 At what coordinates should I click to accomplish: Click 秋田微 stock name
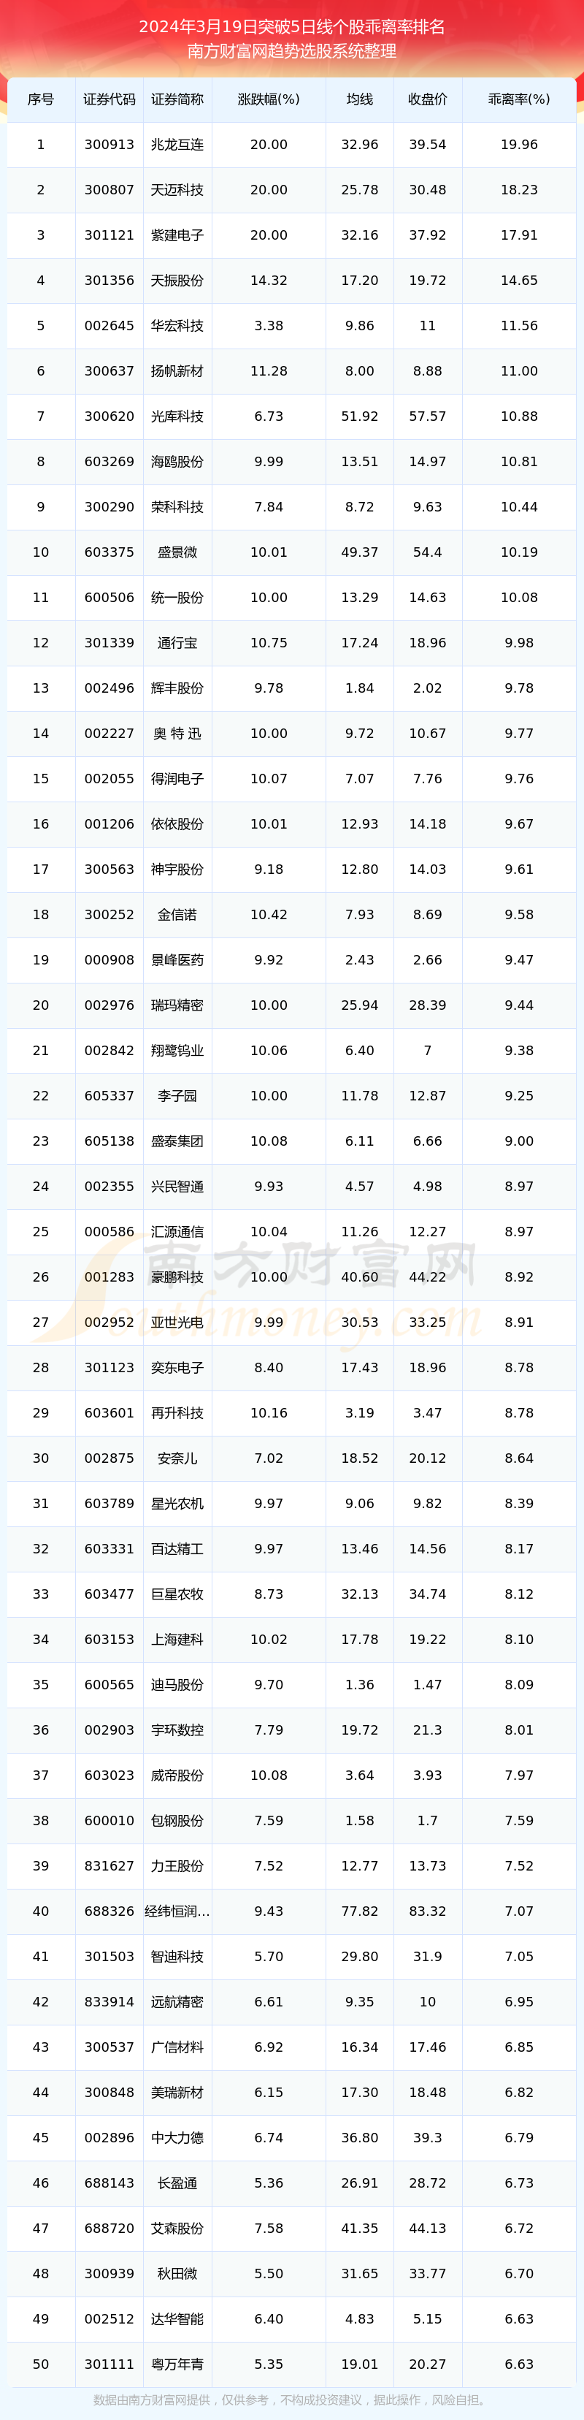point(177,2273)
